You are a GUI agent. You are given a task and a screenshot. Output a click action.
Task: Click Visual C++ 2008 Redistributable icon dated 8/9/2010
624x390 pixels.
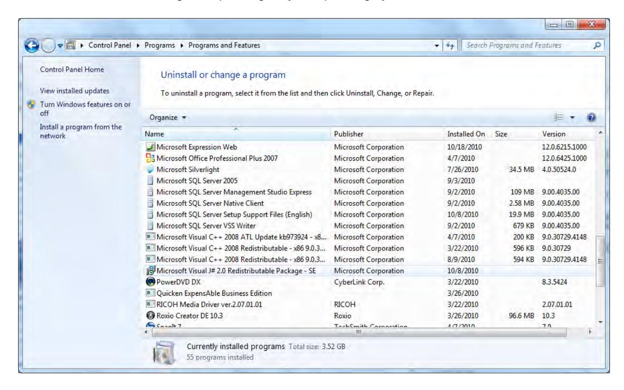pyautogui.click(x=150, y=259)
